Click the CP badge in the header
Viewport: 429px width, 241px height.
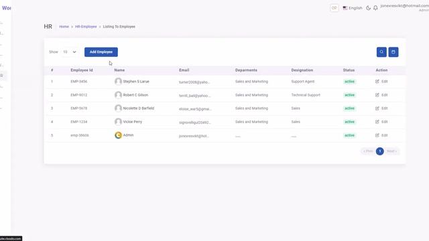click(x=334, y=8)
